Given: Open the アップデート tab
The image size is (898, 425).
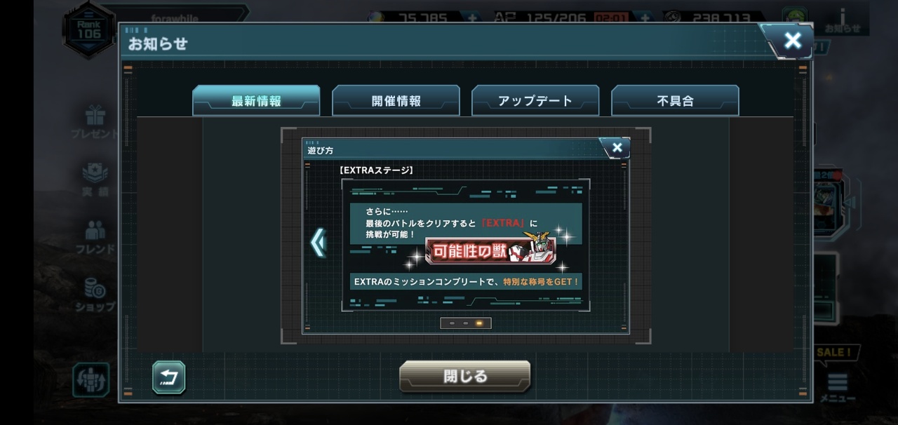Looking at the screenshot, I should [535, 100].
